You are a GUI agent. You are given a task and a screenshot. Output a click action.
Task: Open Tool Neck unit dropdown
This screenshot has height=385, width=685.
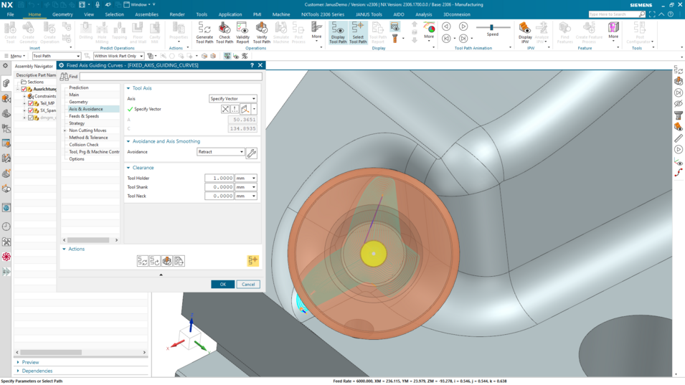[245, 196]
